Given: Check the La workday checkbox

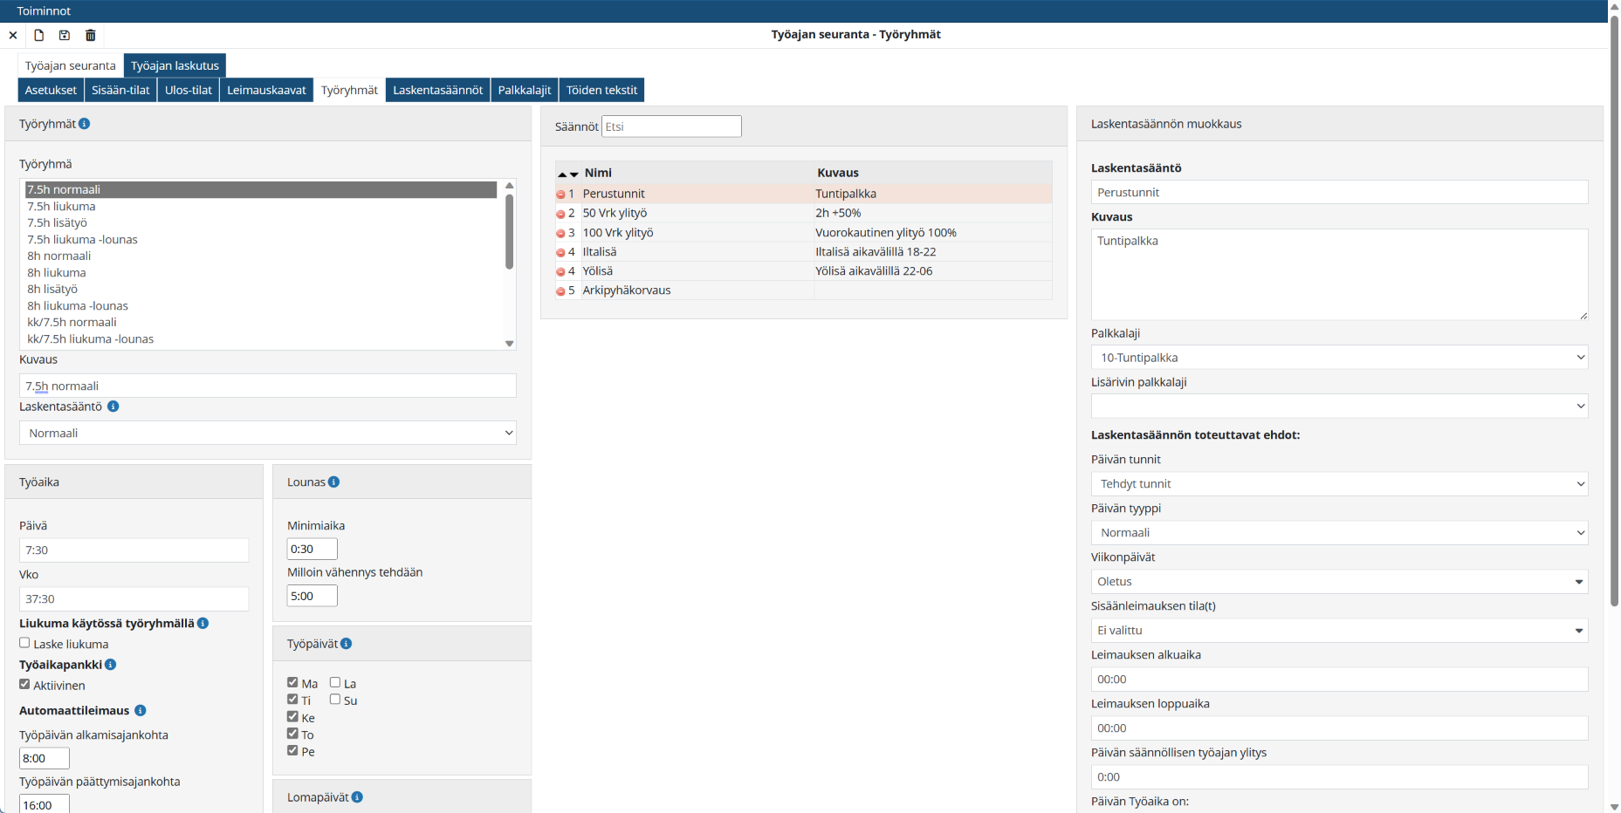Looking at the screenshot, I should [335, 682].
